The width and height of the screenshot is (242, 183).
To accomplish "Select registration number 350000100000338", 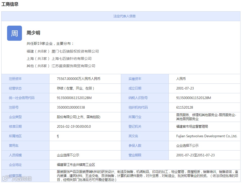I will pos(71,107).
